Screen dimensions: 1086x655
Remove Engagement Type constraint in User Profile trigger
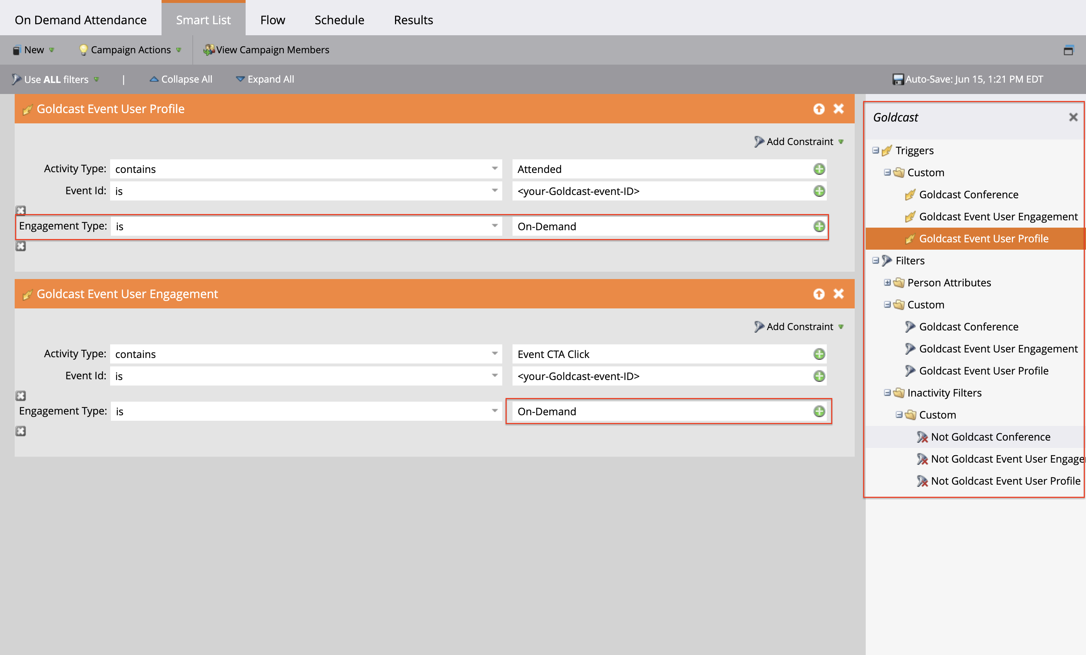click(21, 246)
